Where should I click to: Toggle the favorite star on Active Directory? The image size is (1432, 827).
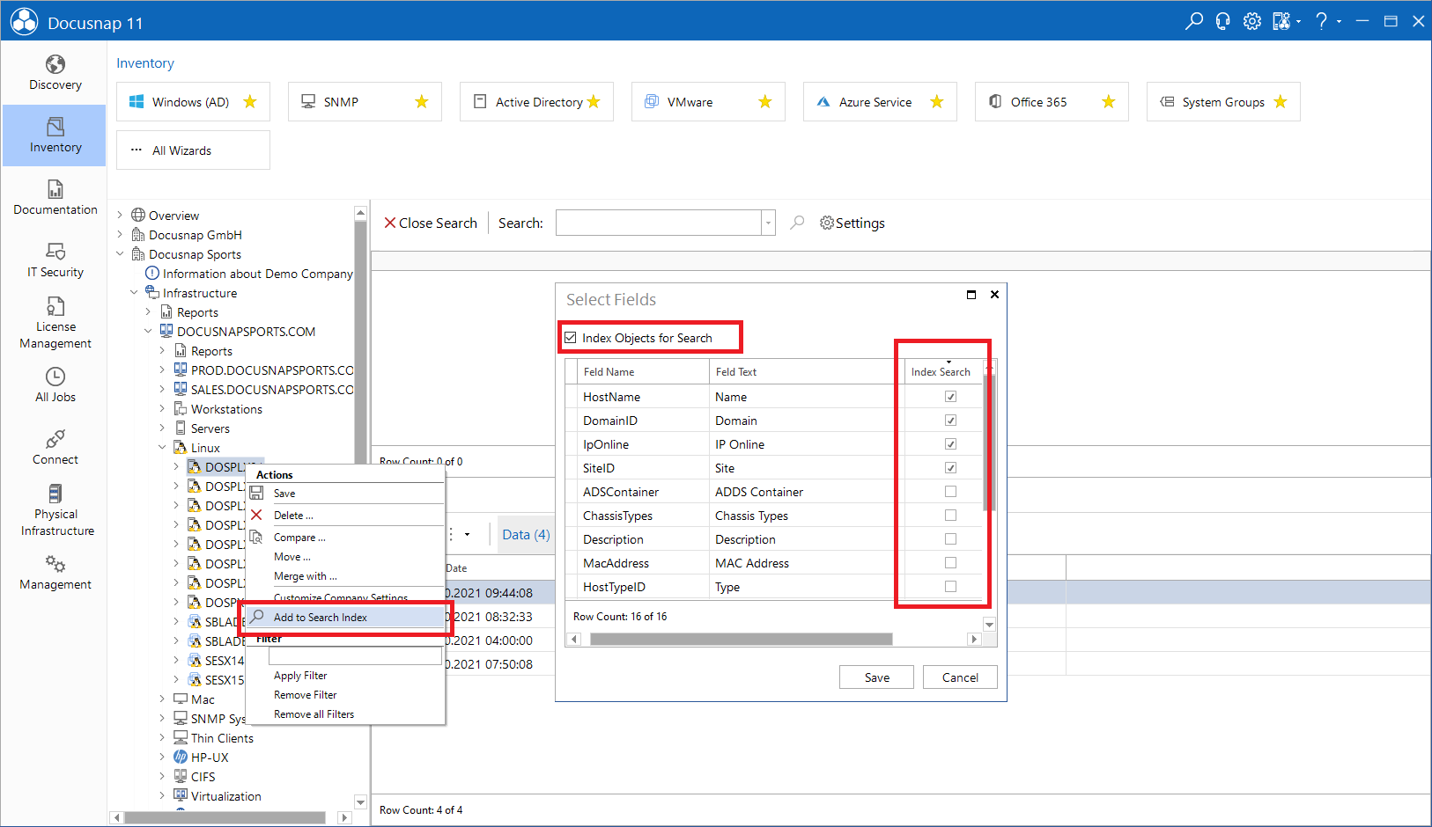[594, 102]
